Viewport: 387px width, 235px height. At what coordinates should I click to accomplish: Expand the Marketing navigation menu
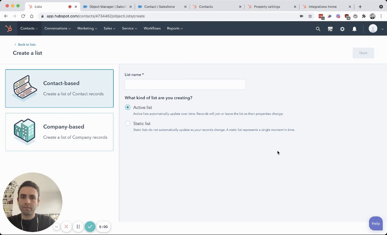(x=87, y=28)
